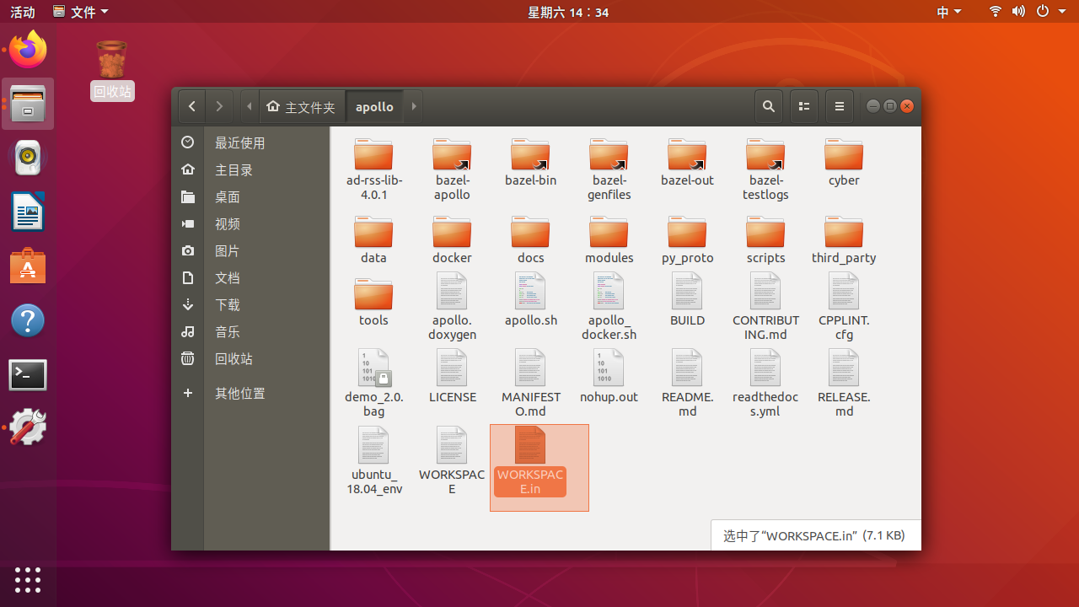Open the hamburger view options menu

pos(840,106)
